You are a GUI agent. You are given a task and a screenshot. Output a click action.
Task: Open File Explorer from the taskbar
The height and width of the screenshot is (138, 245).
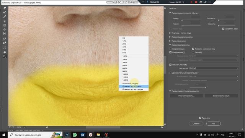(98, 135)
